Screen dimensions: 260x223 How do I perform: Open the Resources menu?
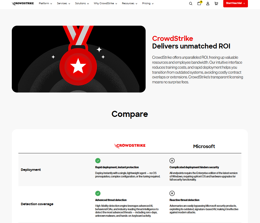pos(130,4)
